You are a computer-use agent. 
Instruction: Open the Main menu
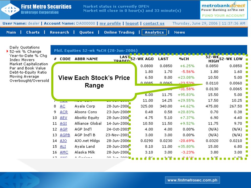coord(11,32)
